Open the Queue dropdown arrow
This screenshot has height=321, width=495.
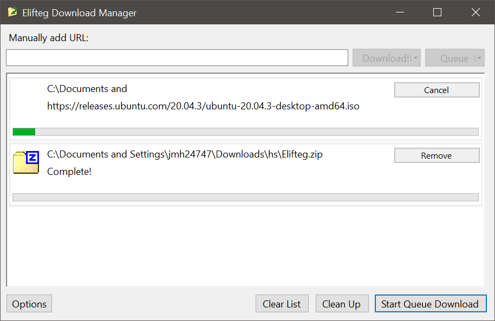pyautogui.click(x=479, y=58)
